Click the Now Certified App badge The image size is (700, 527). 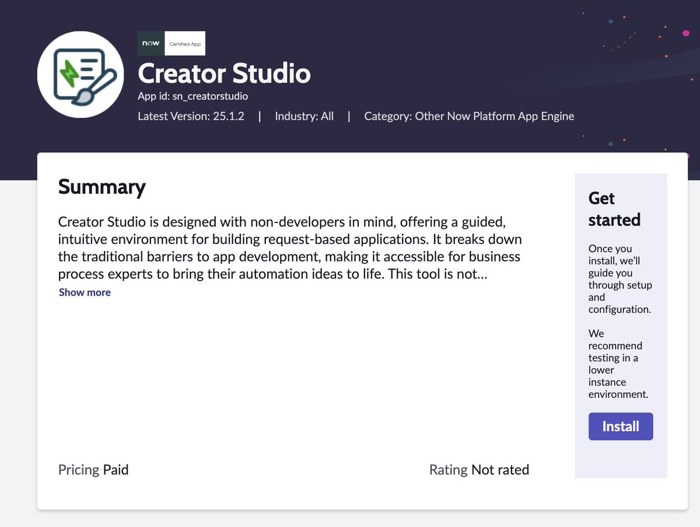[x=171, y=43]
